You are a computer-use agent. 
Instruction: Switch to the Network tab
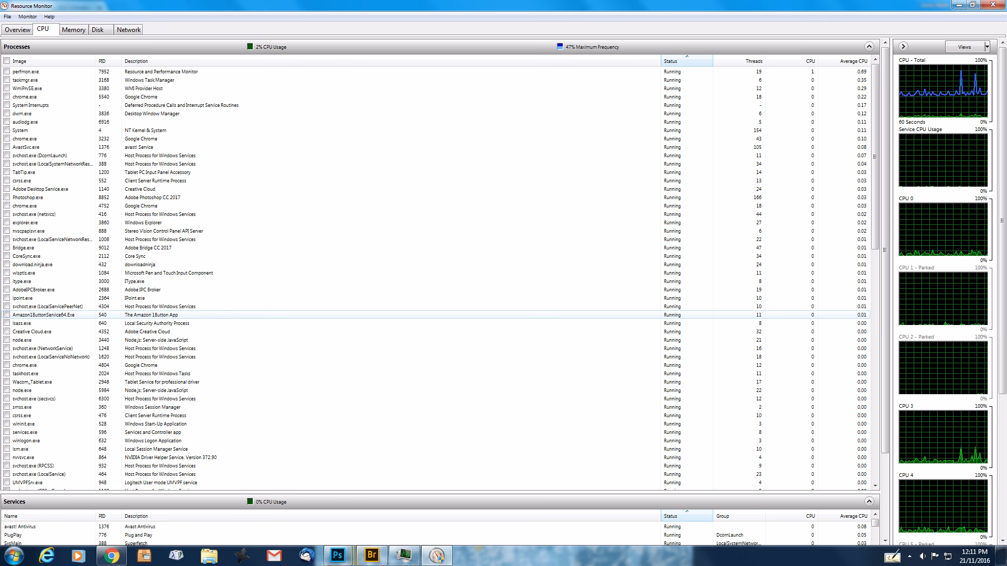(x=128, y=30)
